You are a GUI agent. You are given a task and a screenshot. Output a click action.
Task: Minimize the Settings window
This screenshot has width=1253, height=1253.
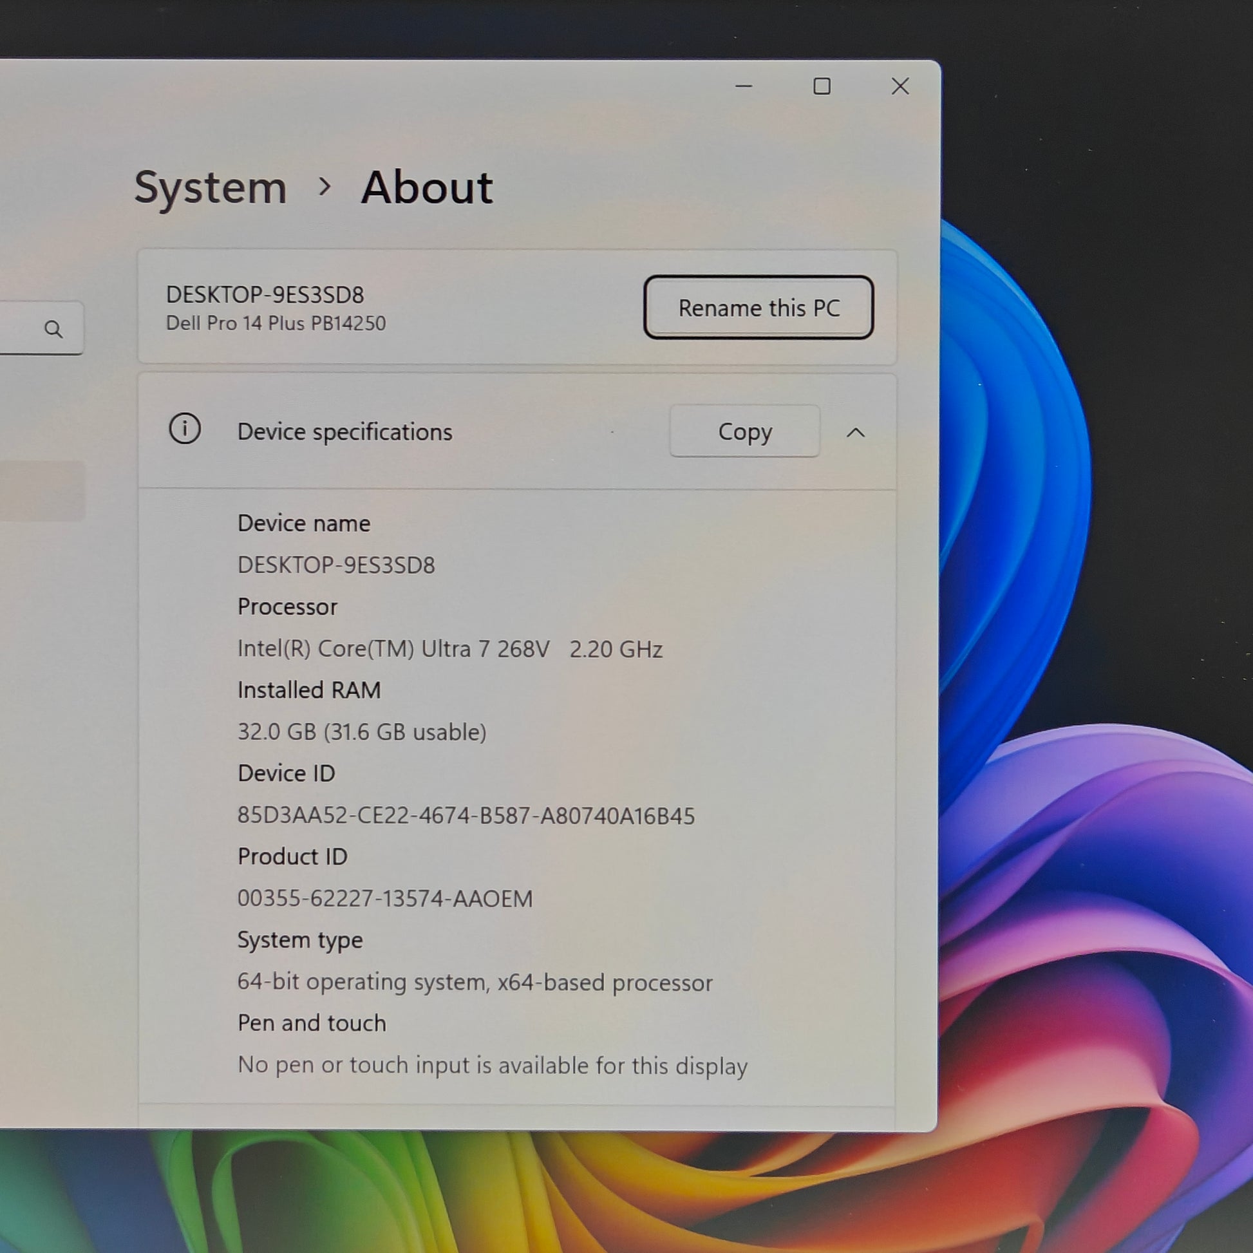coord(744,86)
